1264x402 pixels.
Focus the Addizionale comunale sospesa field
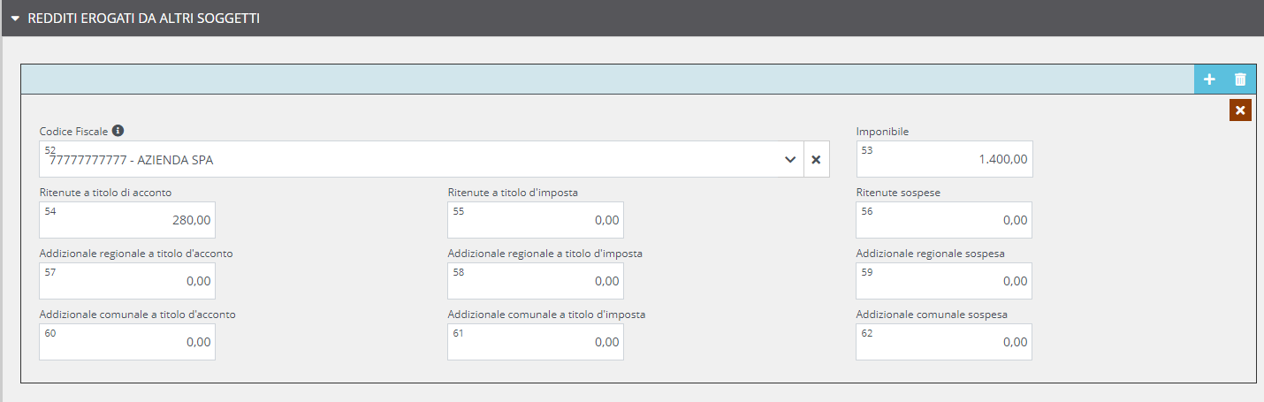point(944,343)
